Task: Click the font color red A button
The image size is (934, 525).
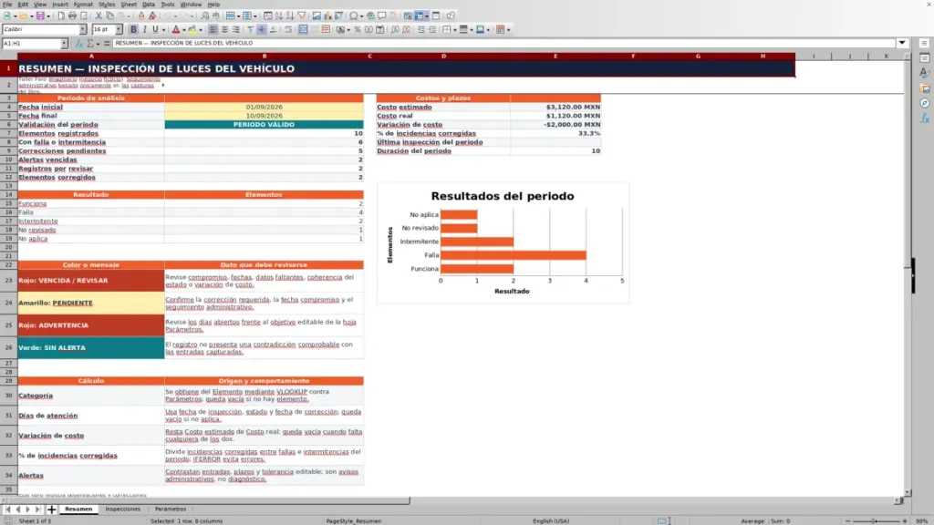Action: click(x=176, y=30)
